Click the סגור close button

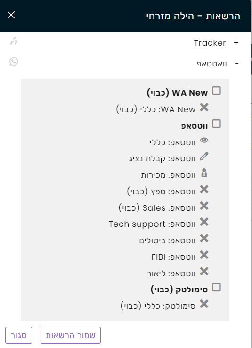tap(19, 335)
